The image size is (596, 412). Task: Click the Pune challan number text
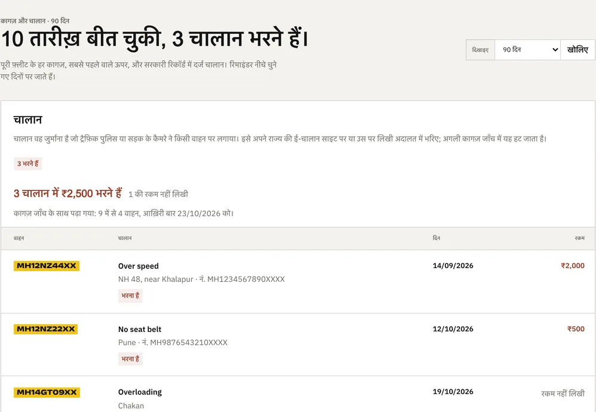tap(173, 343)
